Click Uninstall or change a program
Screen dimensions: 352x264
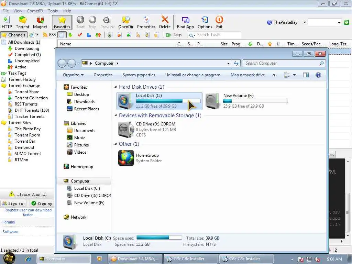coord(192,75)
